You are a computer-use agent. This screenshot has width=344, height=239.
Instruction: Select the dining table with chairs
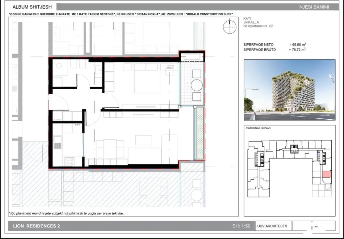point(110,149)
